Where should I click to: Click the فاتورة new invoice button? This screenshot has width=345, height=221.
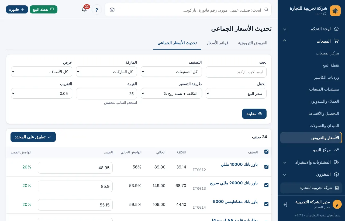(x=17, y=9)
